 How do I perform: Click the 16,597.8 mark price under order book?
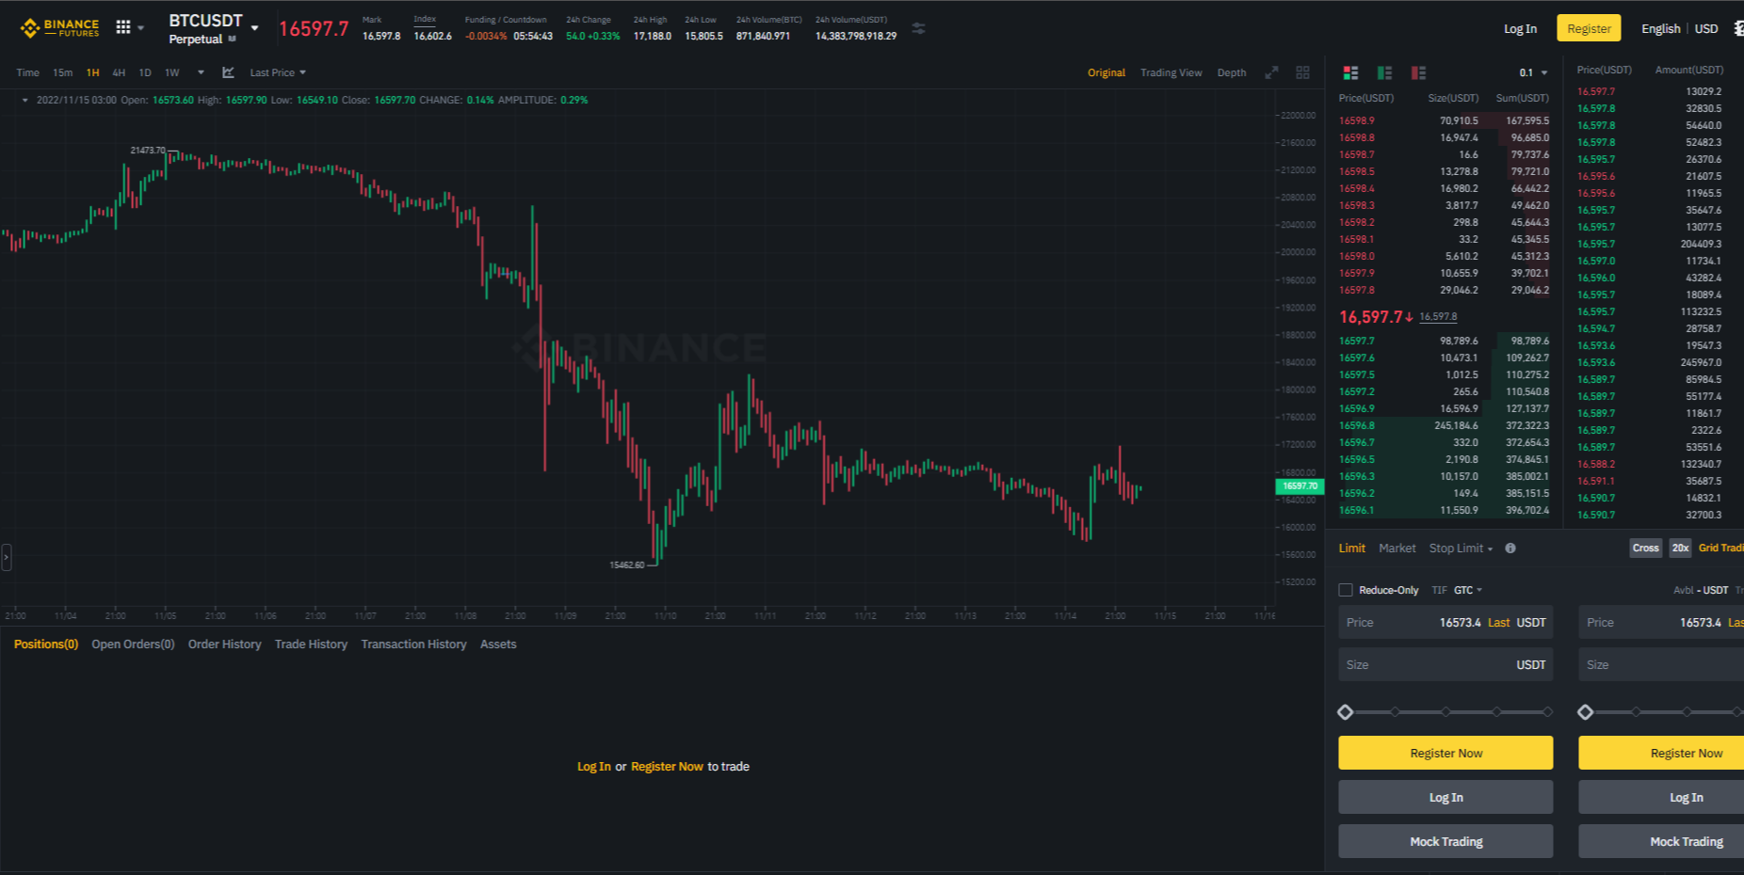pos(1438,317)
